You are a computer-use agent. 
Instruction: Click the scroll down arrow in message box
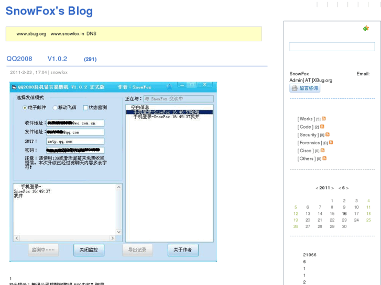(x=119, y=232)
